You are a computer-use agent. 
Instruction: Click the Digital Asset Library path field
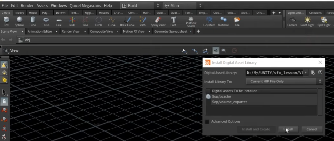tap(275, 73)
